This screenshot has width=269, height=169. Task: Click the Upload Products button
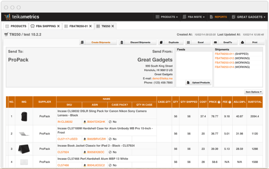(x=199, y=83)
